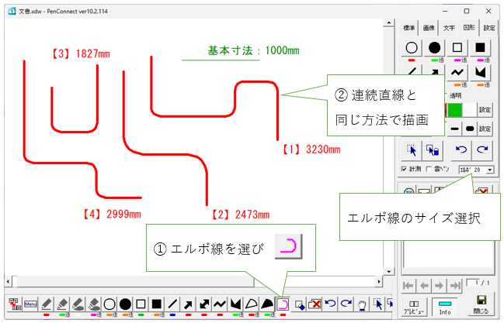The image size is (504, 323).
Task: Click the undo arrow in right panel
Action: click(x=461, y=149)
